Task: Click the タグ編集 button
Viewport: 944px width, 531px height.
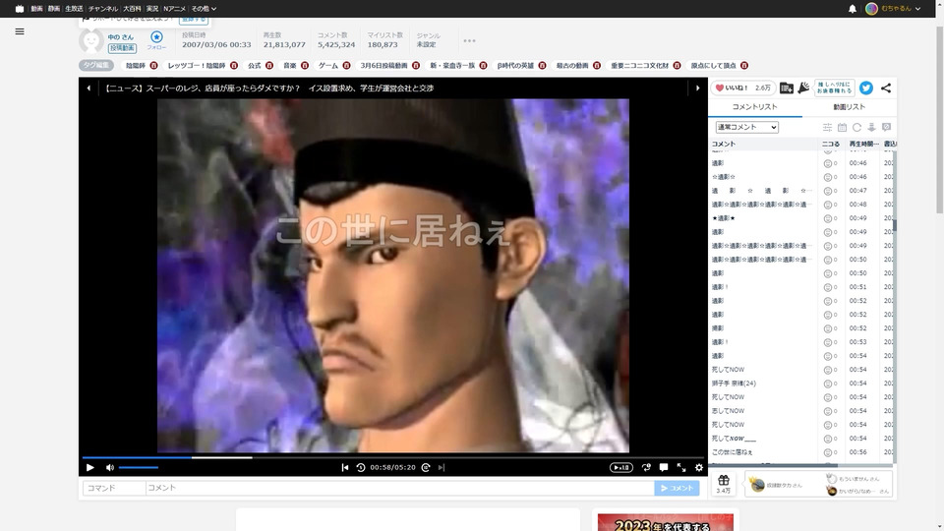Action: click(95, 65)
